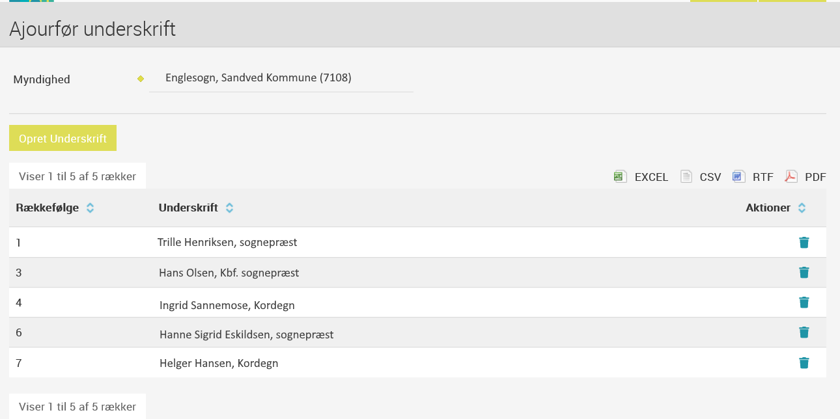
Task: Export table using RTF document icon
Action: [x=738, y=176]
